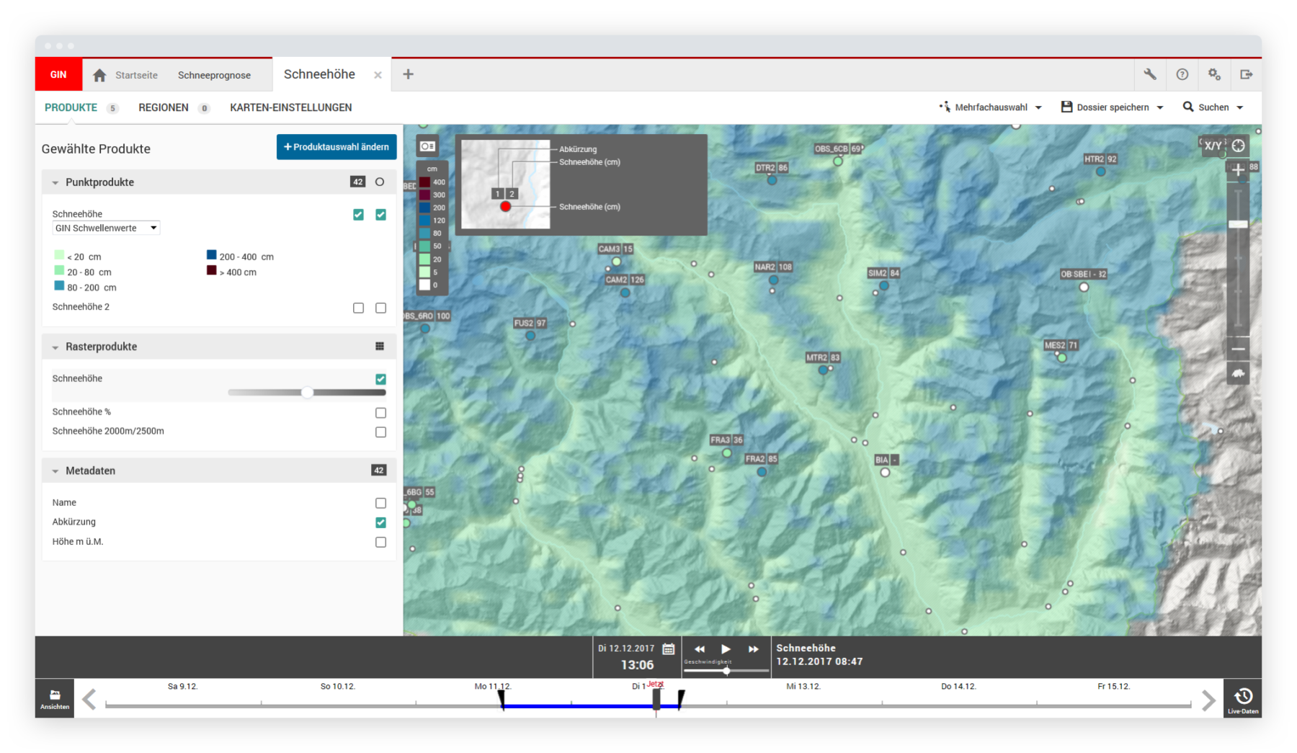Open the Dossier speichern dropdown
Image resolution: width=1297 pixels, height=753 pixels.
[x=1113, y=107]
